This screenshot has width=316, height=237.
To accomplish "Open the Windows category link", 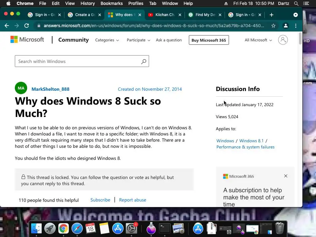I will point(225,141).
